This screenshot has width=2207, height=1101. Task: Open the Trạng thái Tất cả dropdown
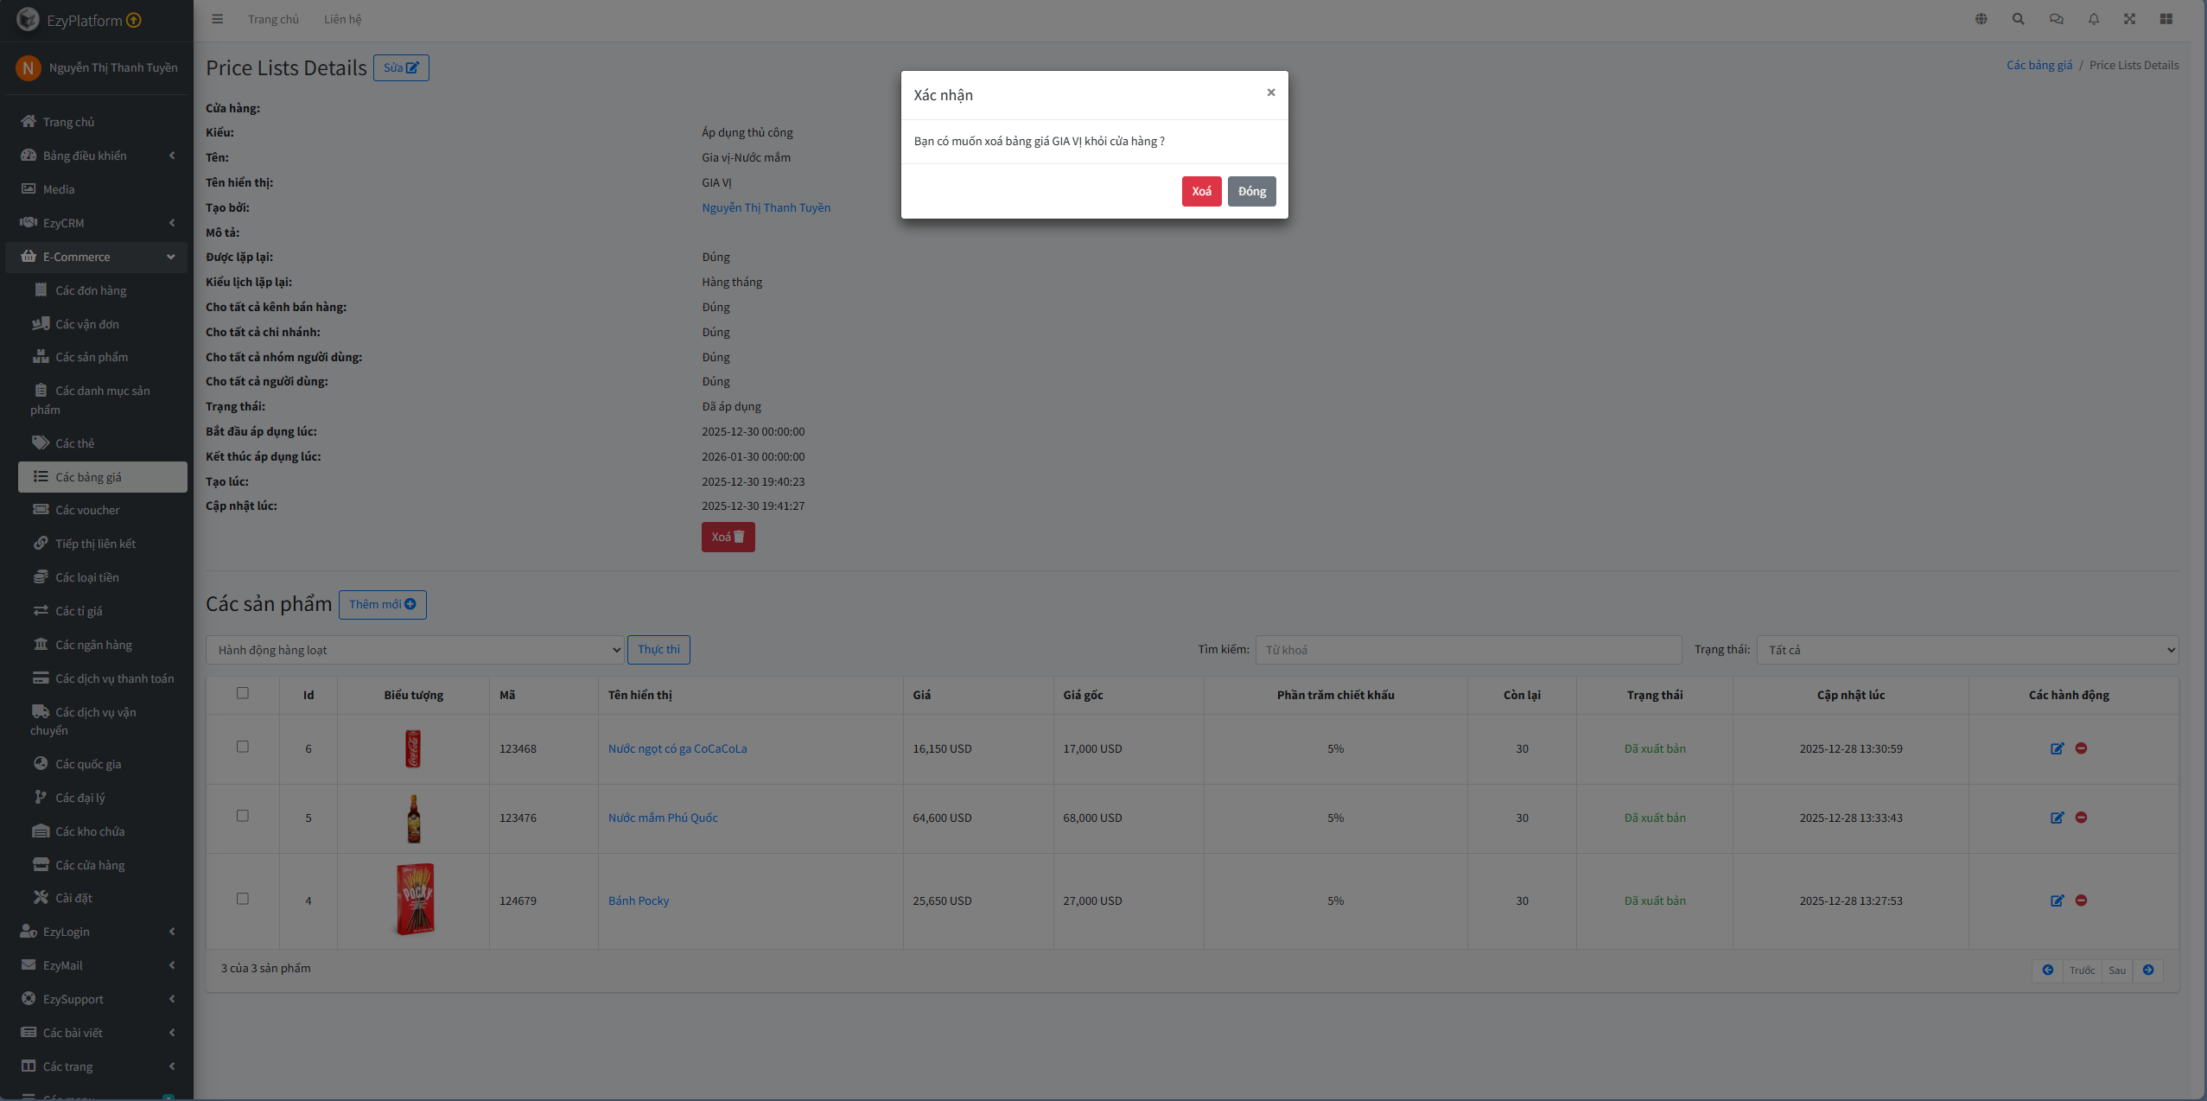(1967, 650)
